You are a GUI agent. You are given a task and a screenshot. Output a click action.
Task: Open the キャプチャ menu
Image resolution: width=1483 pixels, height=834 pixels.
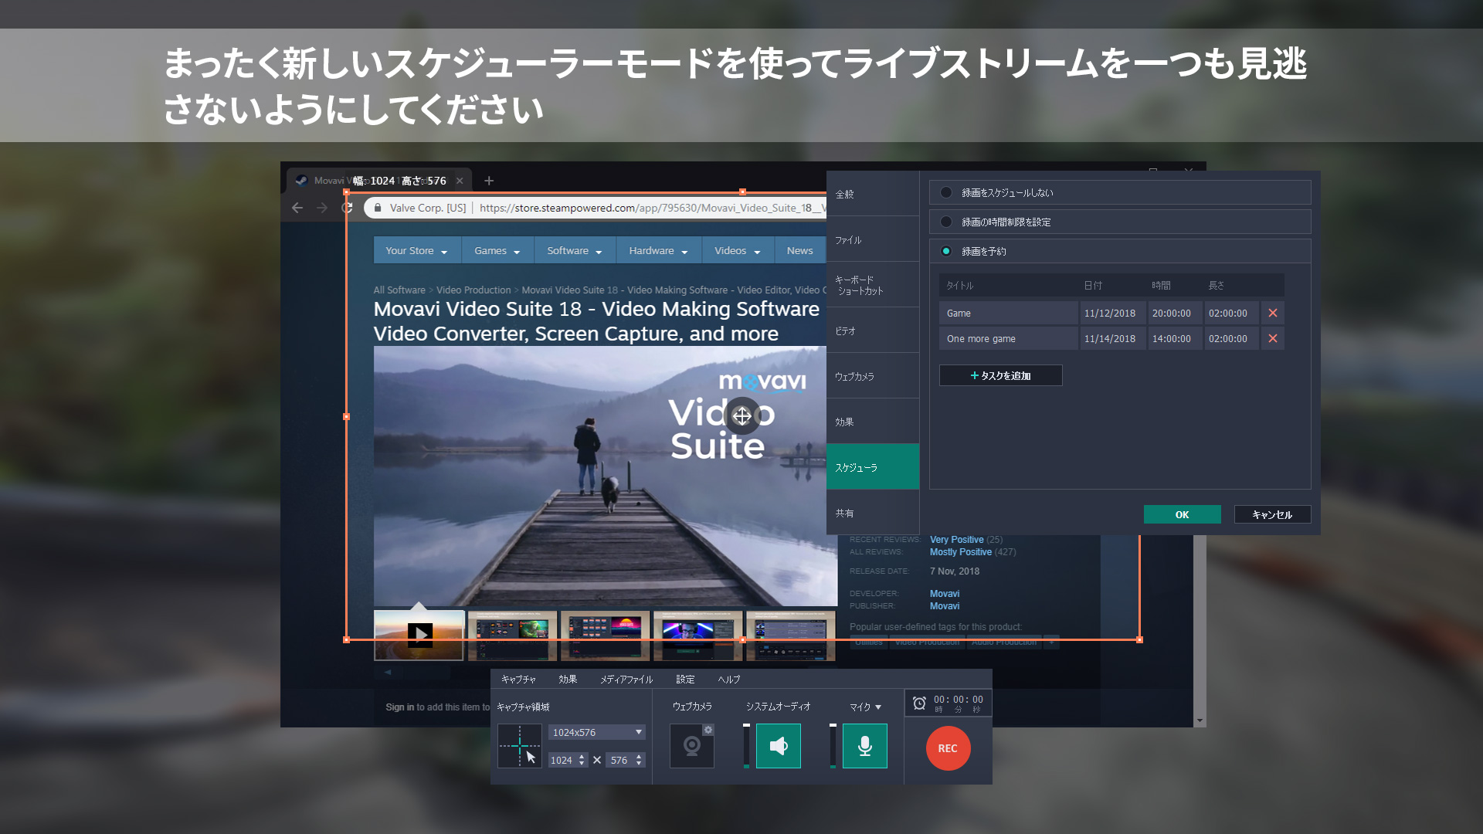point(518,680)
